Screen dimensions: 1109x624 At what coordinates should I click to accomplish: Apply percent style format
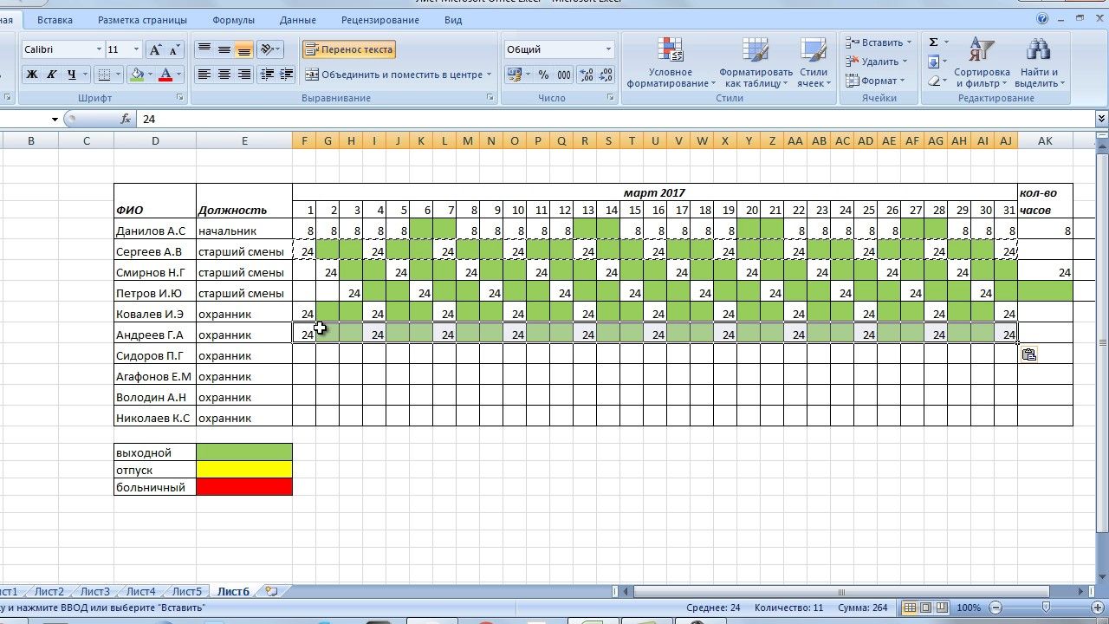click(543, 75)
